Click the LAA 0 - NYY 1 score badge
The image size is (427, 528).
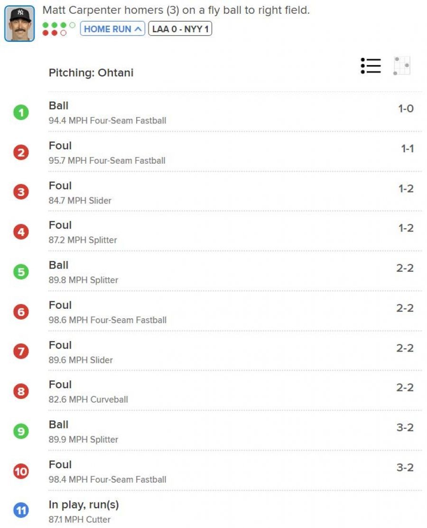point(180,29)
